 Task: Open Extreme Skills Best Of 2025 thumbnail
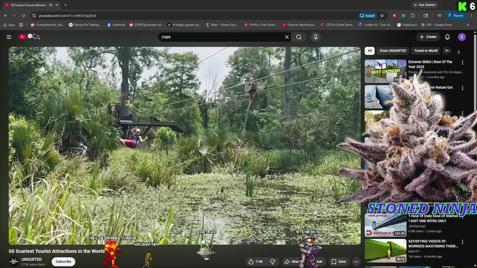pyautogui.click(x=385, y=71)
